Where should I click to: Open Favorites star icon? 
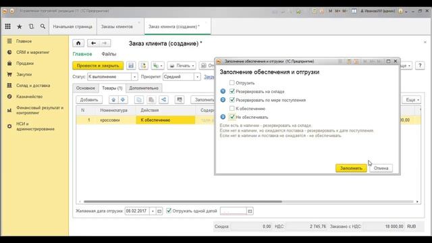click(x=20, y=26)
